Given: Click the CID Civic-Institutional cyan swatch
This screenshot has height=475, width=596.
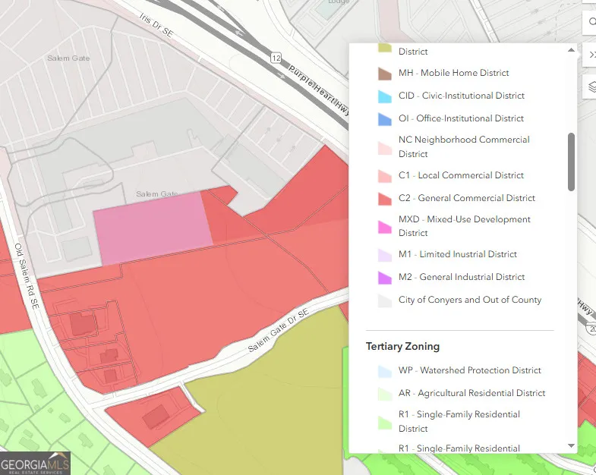Looking at the screenshot, I should (385, 96).
